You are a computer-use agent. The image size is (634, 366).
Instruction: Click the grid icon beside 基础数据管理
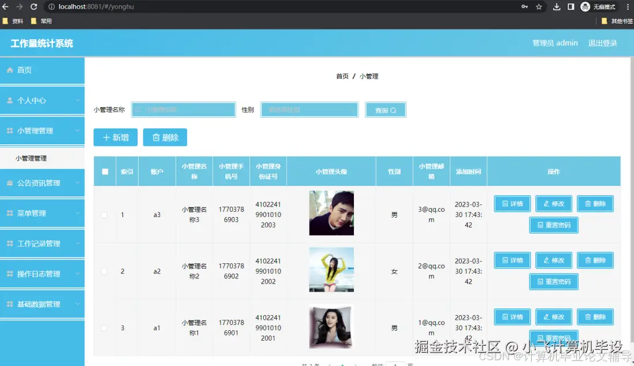(10, 304)
